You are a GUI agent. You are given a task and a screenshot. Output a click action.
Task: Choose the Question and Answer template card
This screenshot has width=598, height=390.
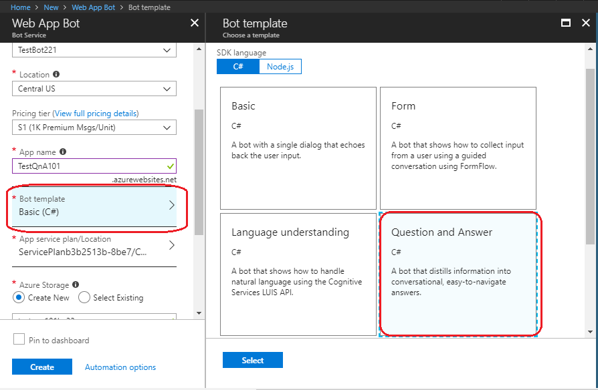(x=458, y=274)
